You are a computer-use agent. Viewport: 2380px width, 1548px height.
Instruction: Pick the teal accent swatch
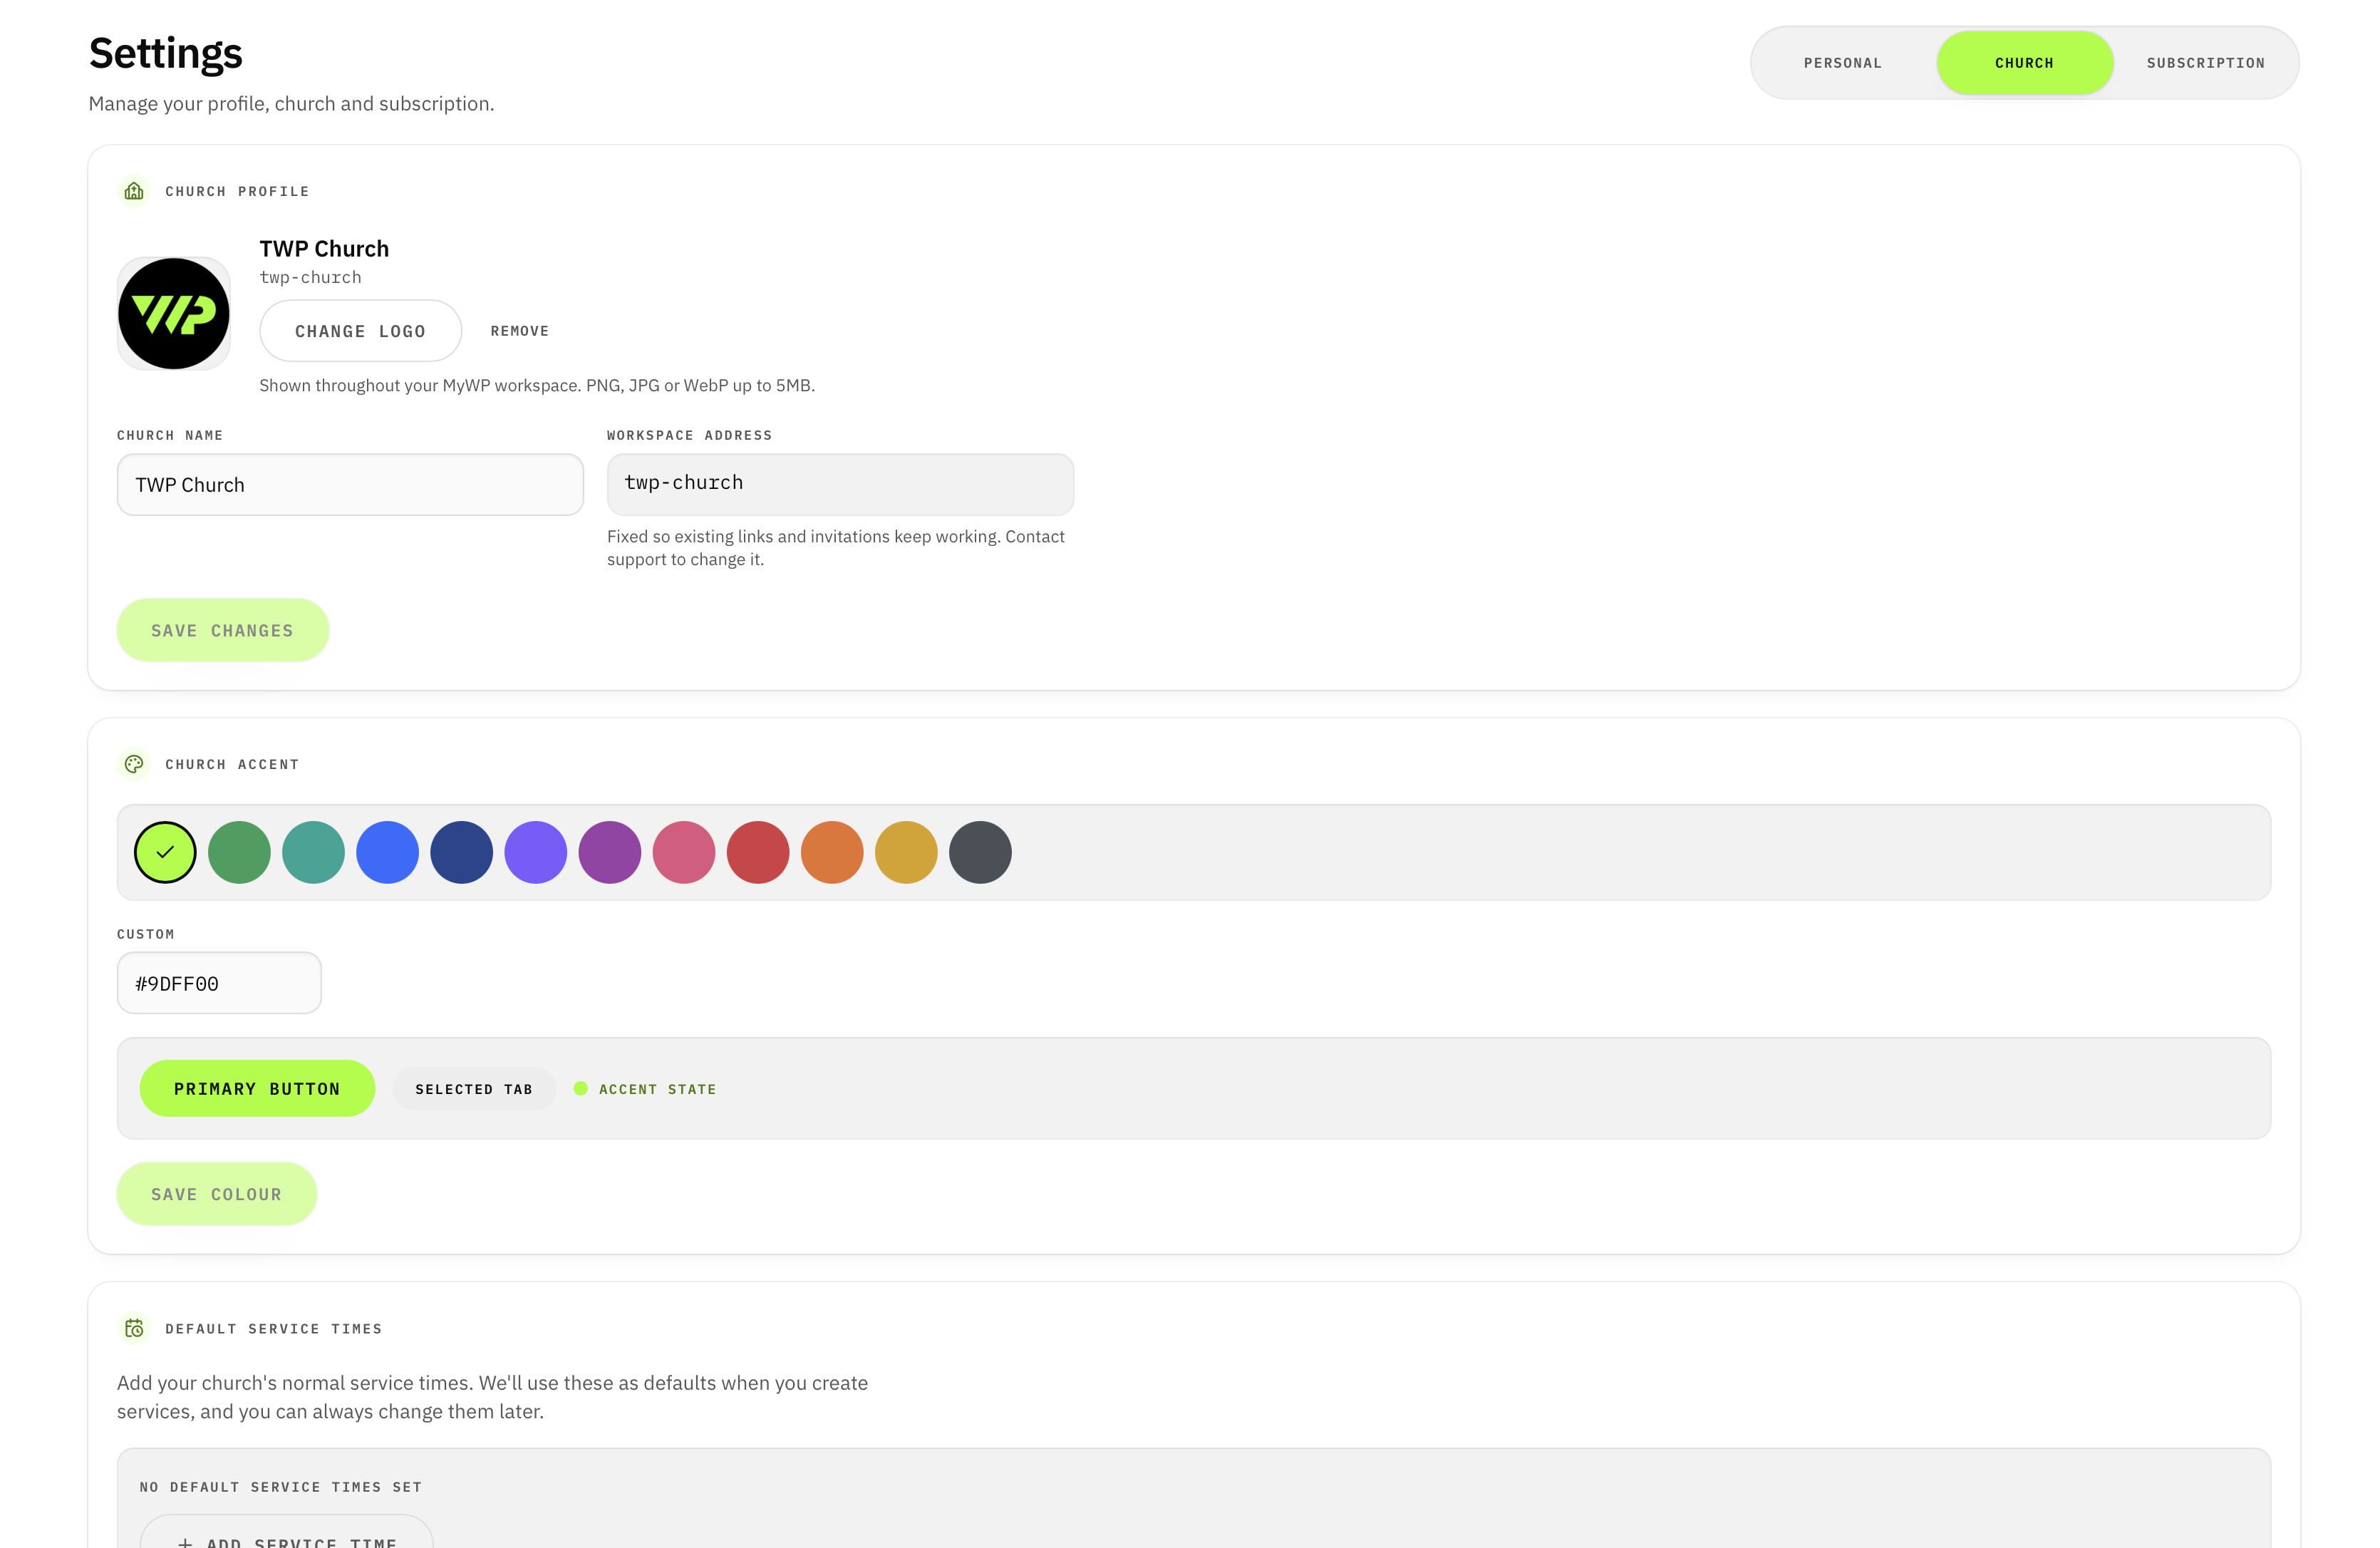pyautogui.click(x=313, y=852)
